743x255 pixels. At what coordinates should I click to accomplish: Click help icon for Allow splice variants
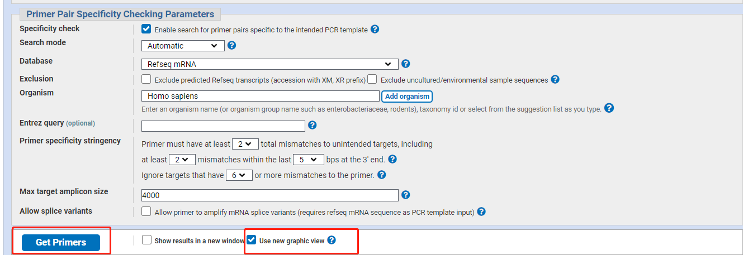point(481,211)
